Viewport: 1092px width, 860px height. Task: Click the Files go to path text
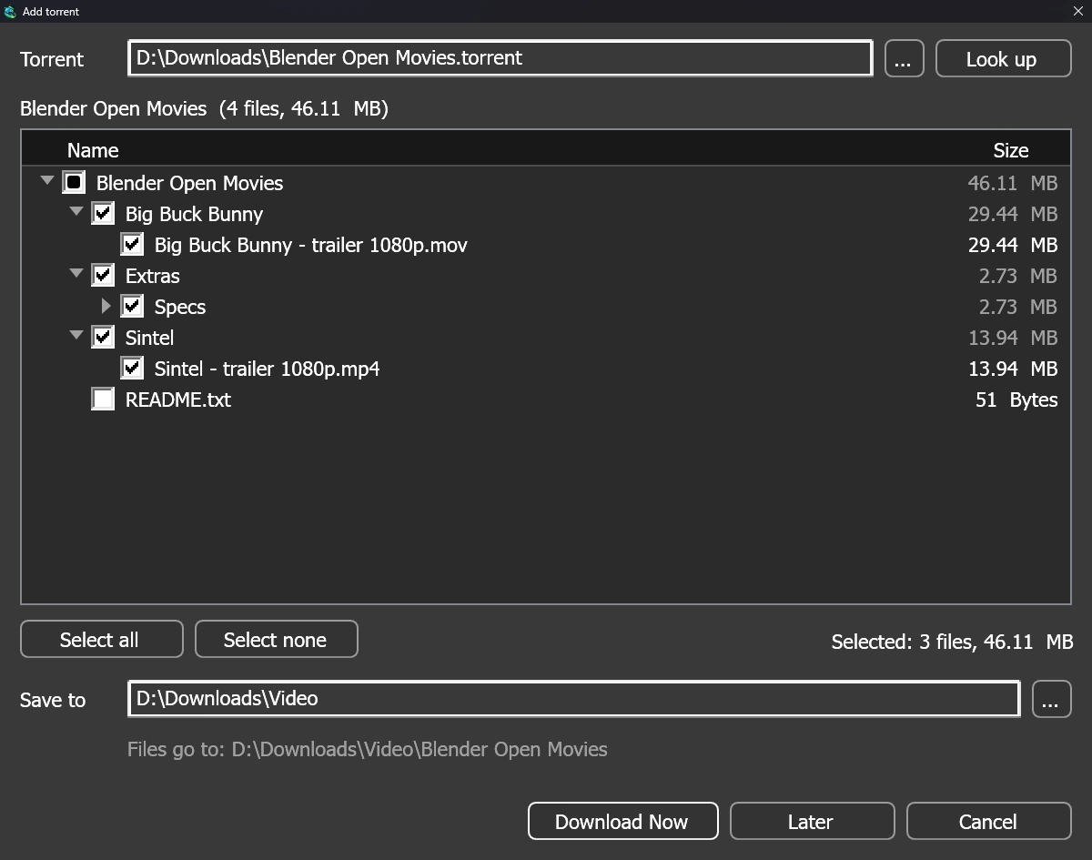(x=367, y=749)
